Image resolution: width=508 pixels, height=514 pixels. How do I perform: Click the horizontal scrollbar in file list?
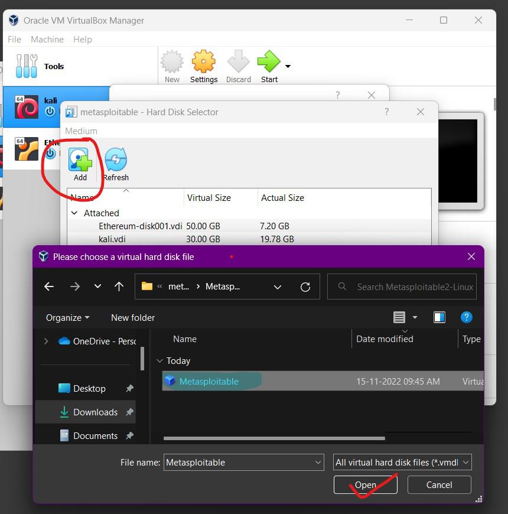[274, 438]
